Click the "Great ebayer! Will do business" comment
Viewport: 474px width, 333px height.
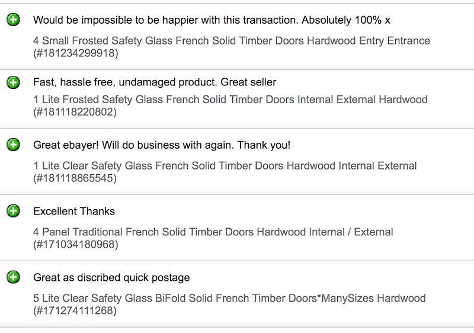click(162, 145)
